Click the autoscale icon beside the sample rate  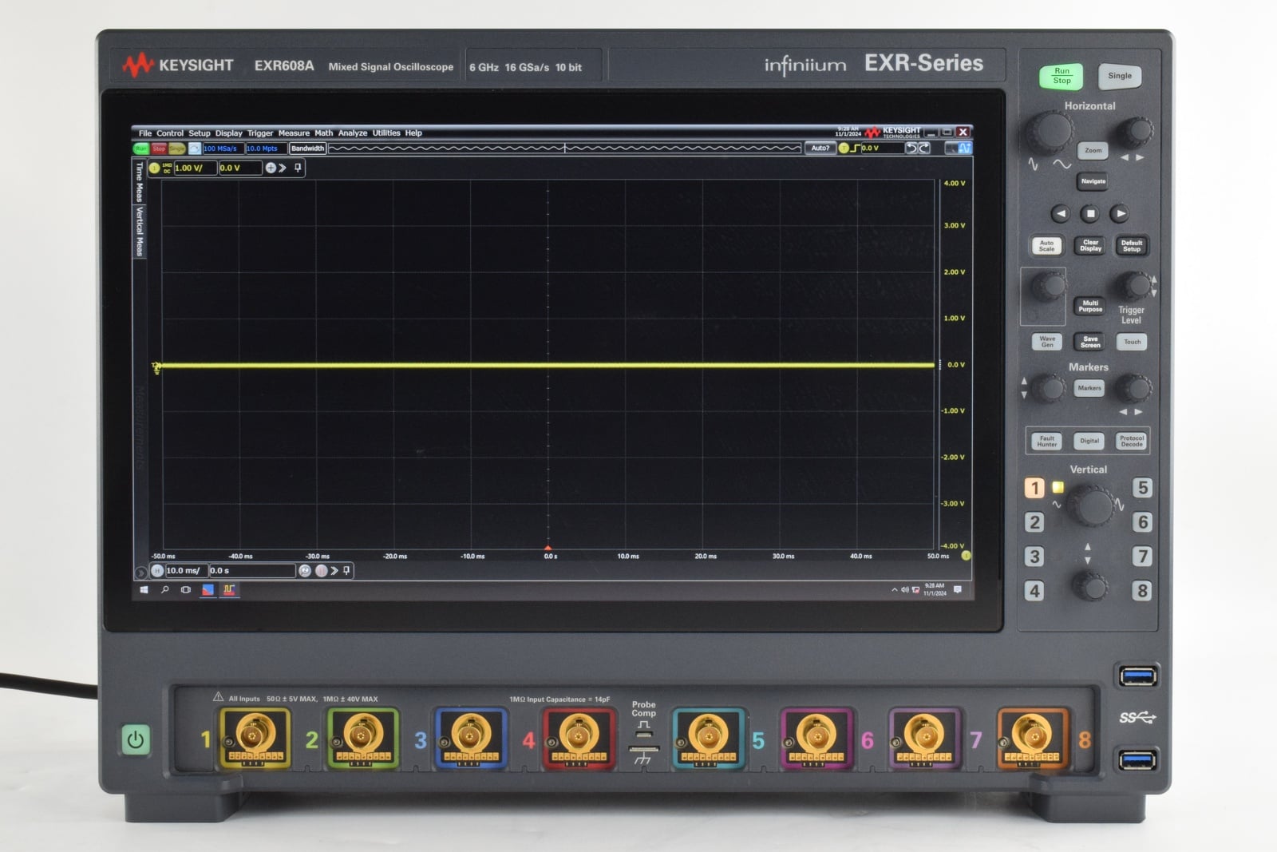click(194, 149)
